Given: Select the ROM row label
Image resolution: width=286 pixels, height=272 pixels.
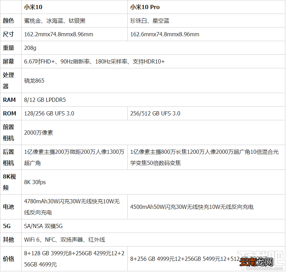Looking at the screenshot, I should [9, 113].
